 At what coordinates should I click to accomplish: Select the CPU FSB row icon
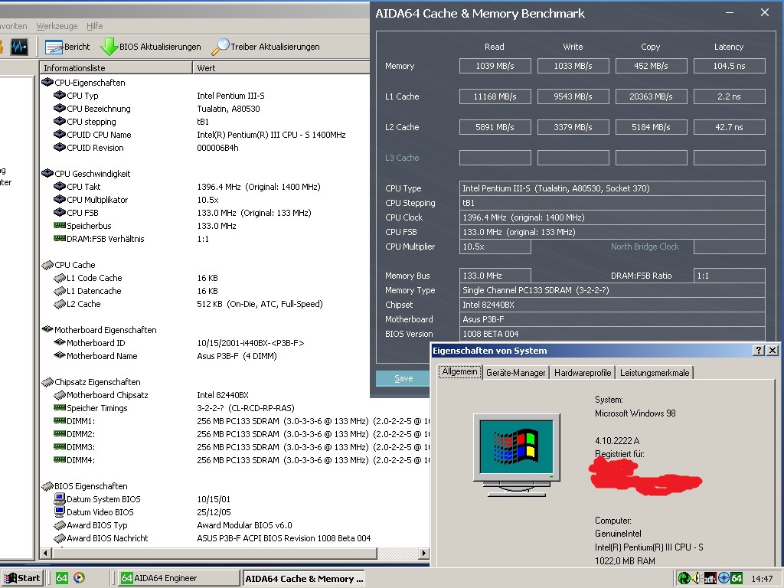pos(60,212)
